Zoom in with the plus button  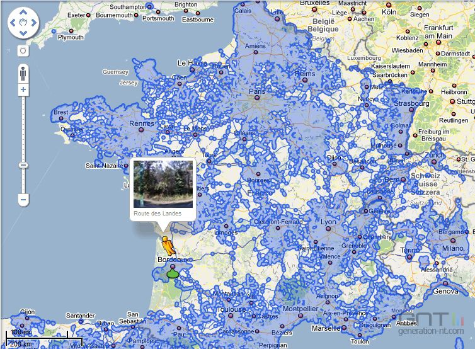click(x=23, y=89)
